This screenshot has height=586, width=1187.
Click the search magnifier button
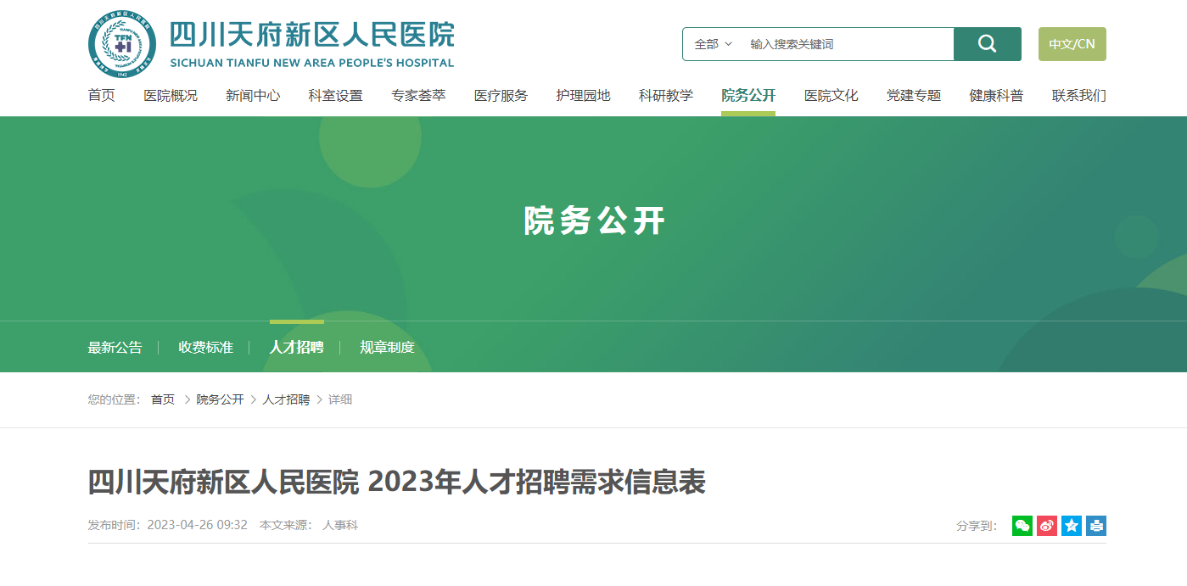(x=987, y=44)
